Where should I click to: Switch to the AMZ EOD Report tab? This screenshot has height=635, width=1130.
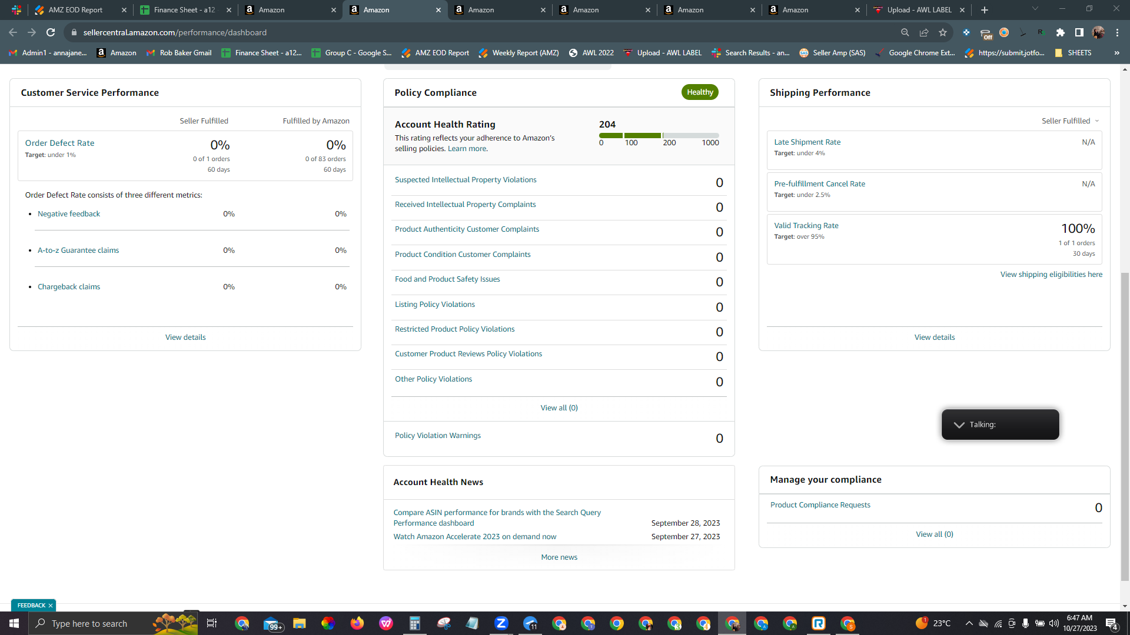tap(75, 10)
